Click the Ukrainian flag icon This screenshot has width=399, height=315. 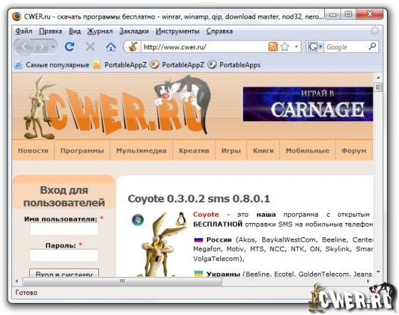tap(199, 274)
